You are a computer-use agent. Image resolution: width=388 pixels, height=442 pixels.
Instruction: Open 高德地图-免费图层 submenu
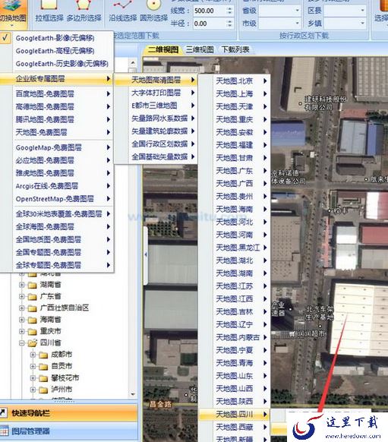click(57, 106)
